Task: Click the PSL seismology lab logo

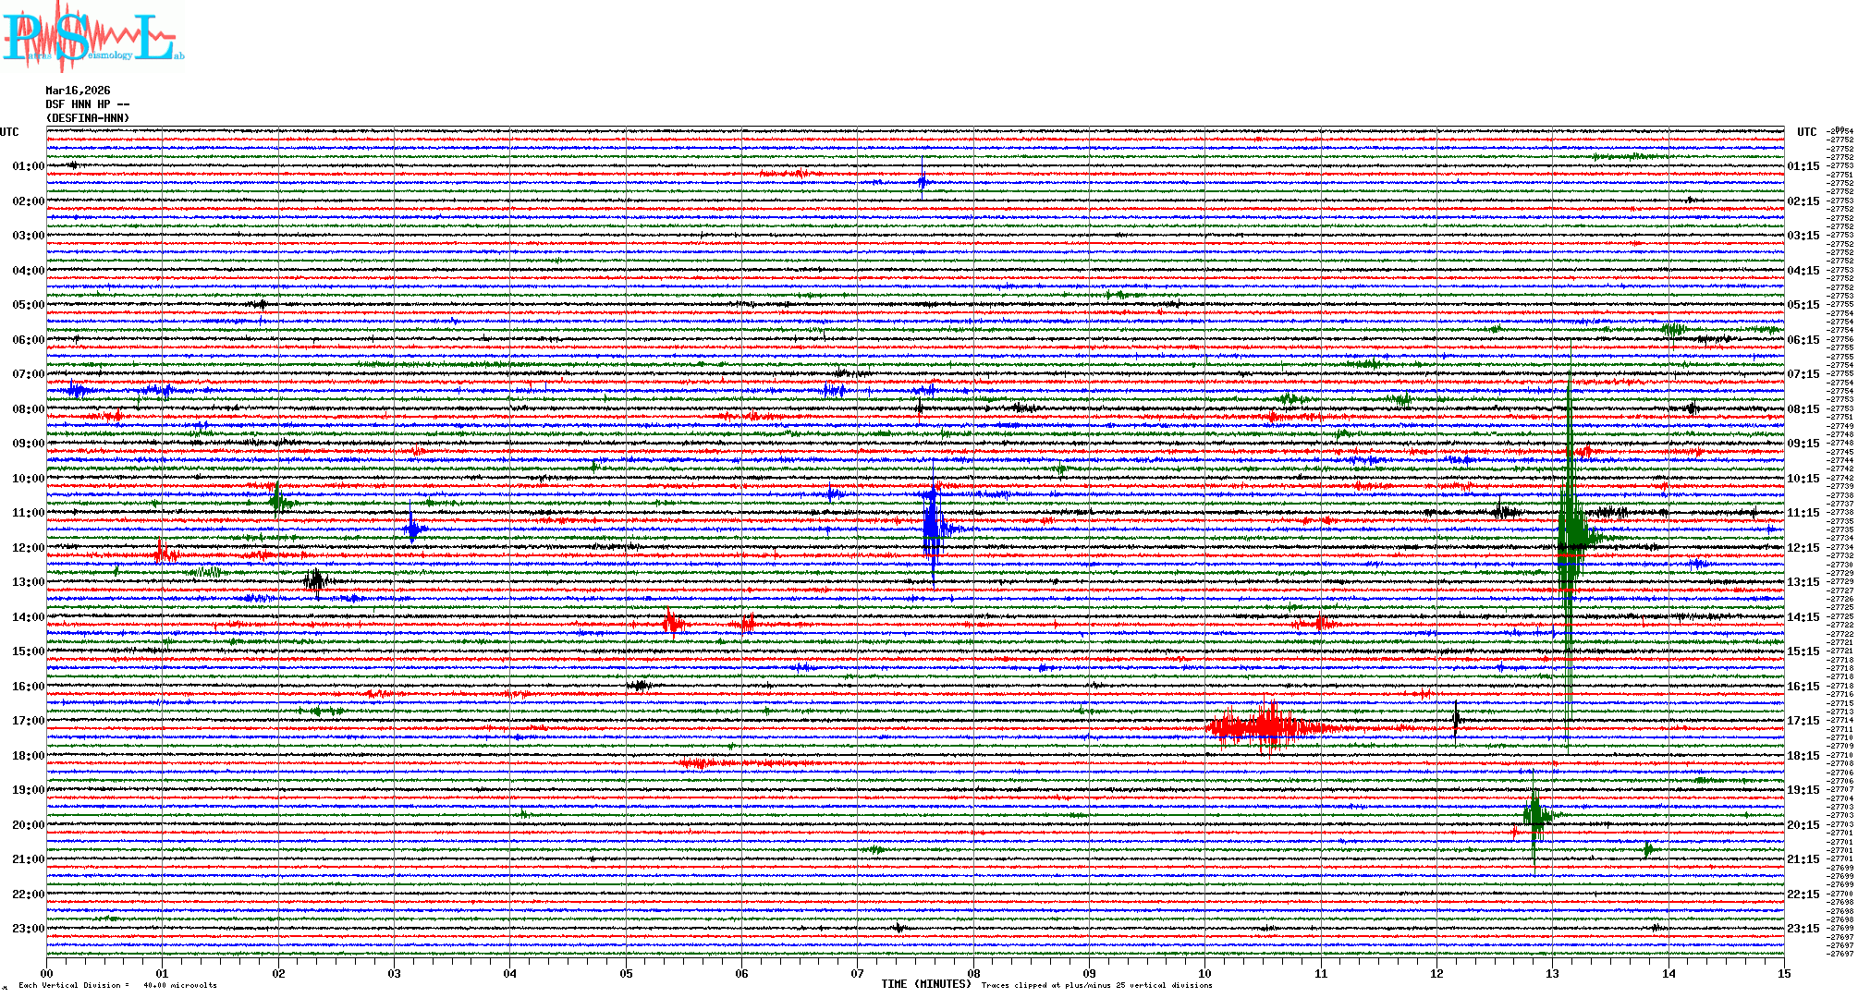Action: pyautogui.click(x=92, y=37)
